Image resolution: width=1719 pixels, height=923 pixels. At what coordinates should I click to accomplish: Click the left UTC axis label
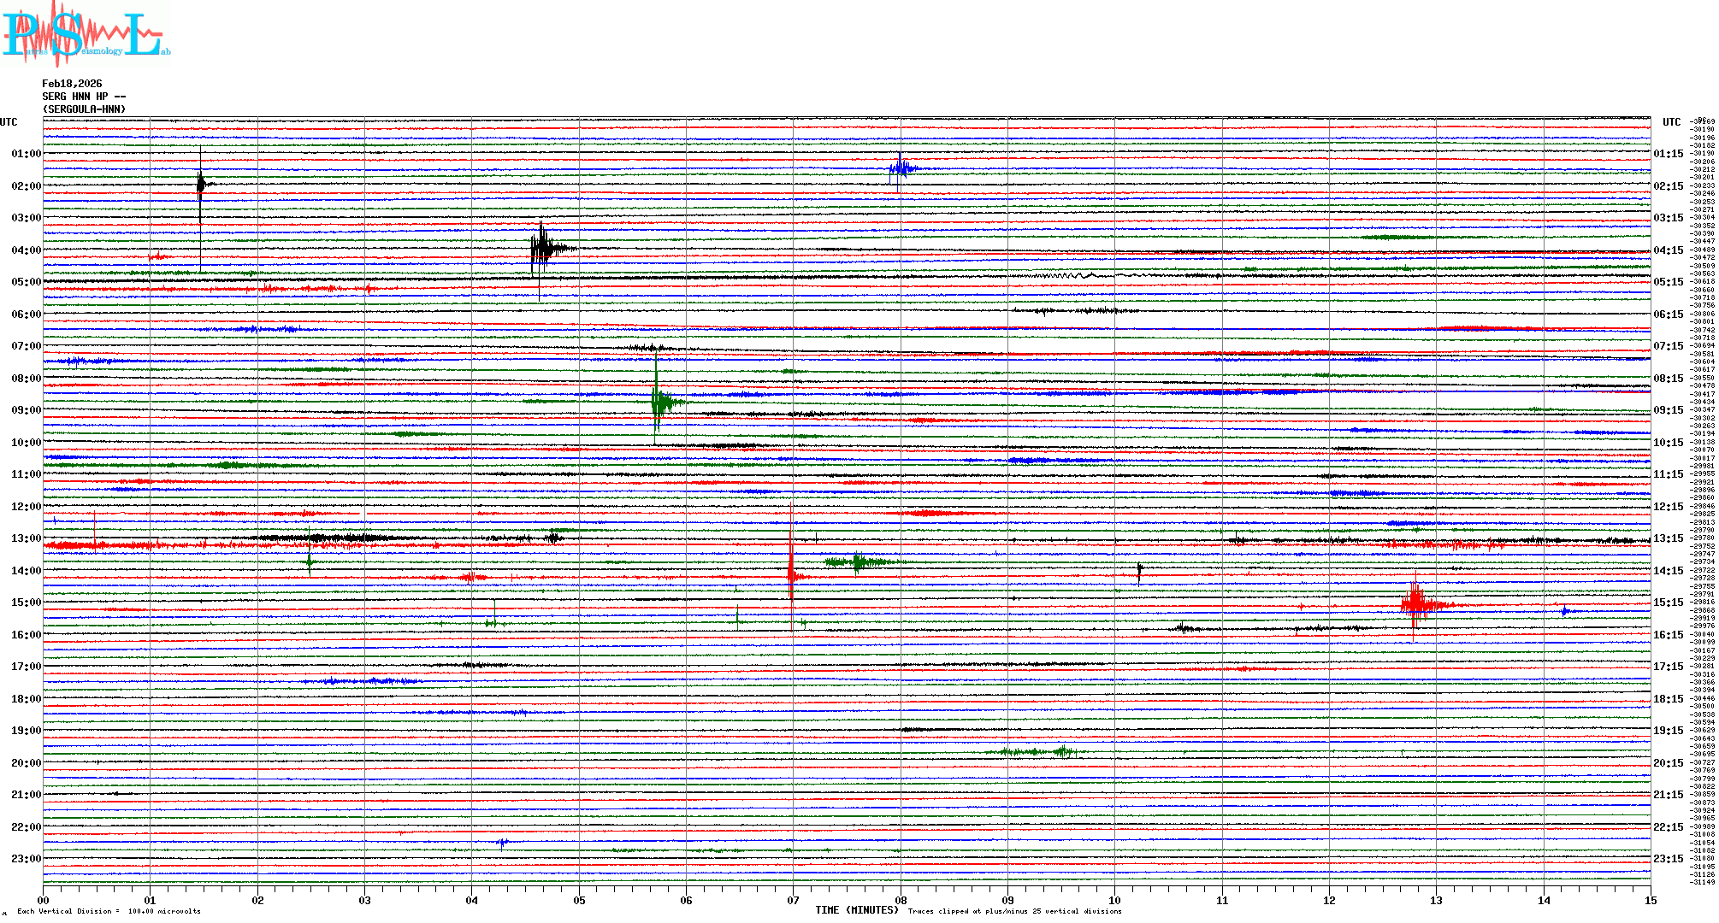9,122
